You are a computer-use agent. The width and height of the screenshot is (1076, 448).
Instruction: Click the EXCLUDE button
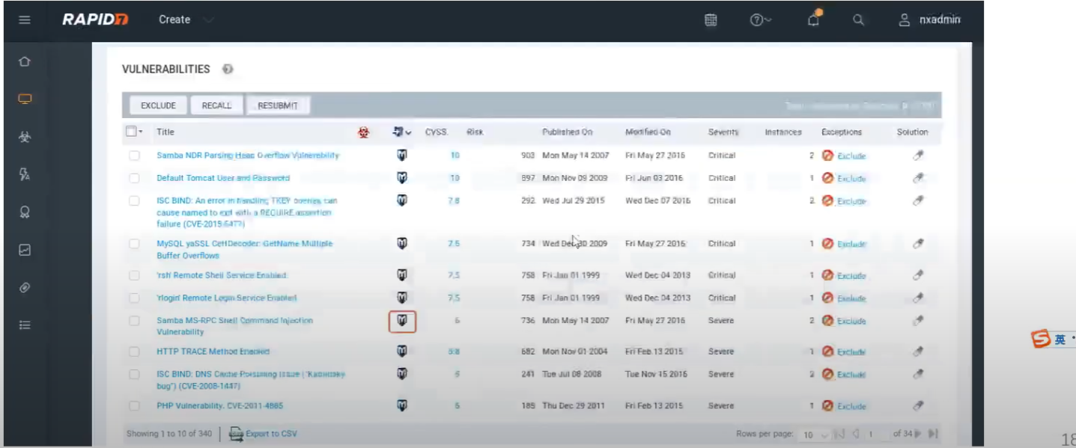(x=158, y=105)
